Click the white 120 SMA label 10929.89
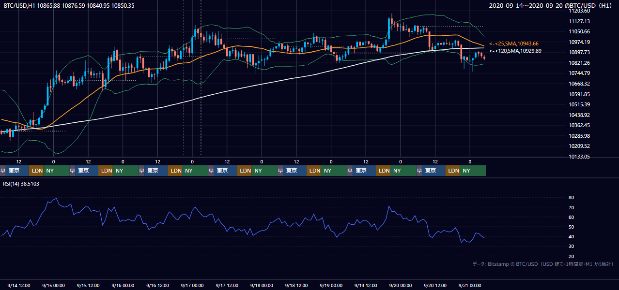 click(515, 51)
